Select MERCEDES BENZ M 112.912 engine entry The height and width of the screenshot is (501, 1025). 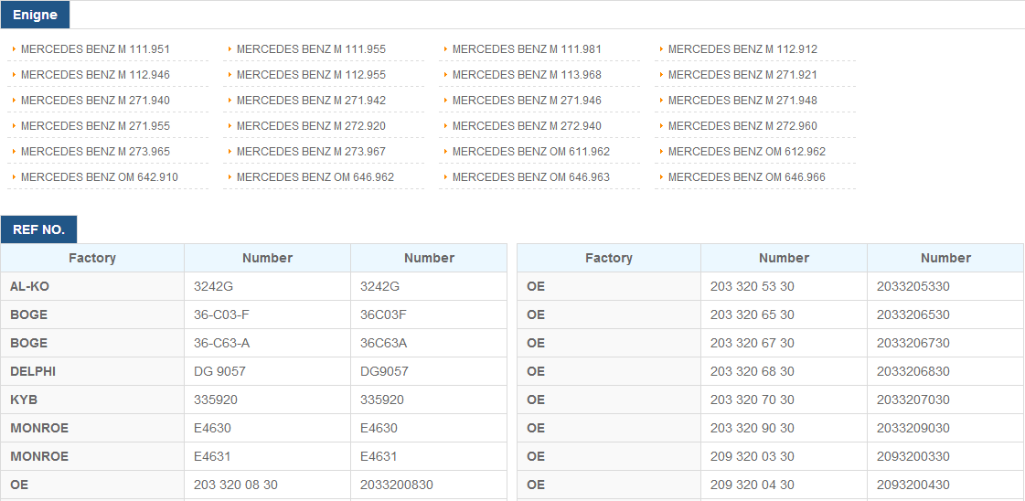tap(742, 49)
